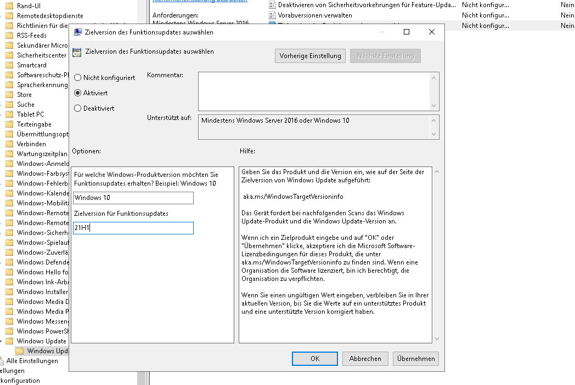Select the 'Nicht konfiguriert' radio button
Image resolution: width=575 pixels, height=385 pixels.
point(77,77)
